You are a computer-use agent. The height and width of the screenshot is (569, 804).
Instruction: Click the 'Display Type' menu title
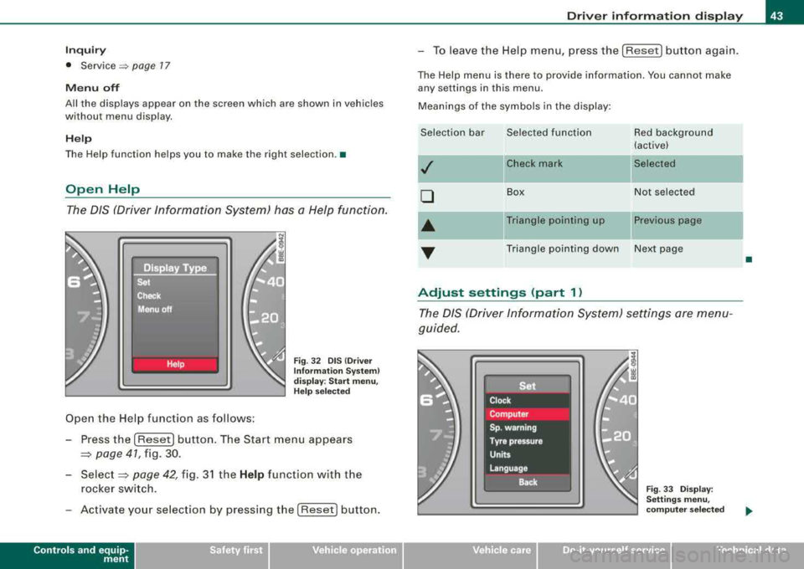point(175,268)
